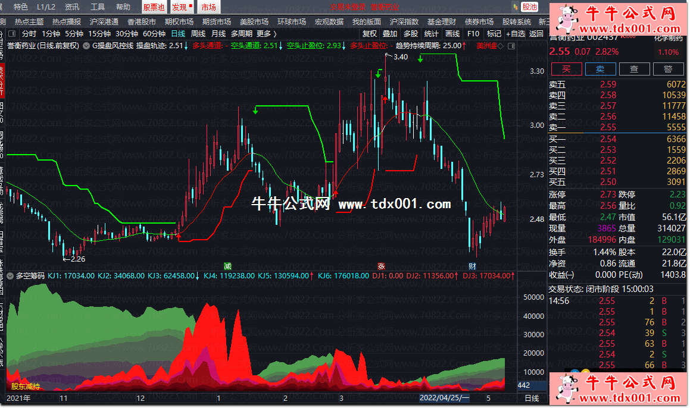
Task: Add stock with +自选 button
Action: (516, 33)
